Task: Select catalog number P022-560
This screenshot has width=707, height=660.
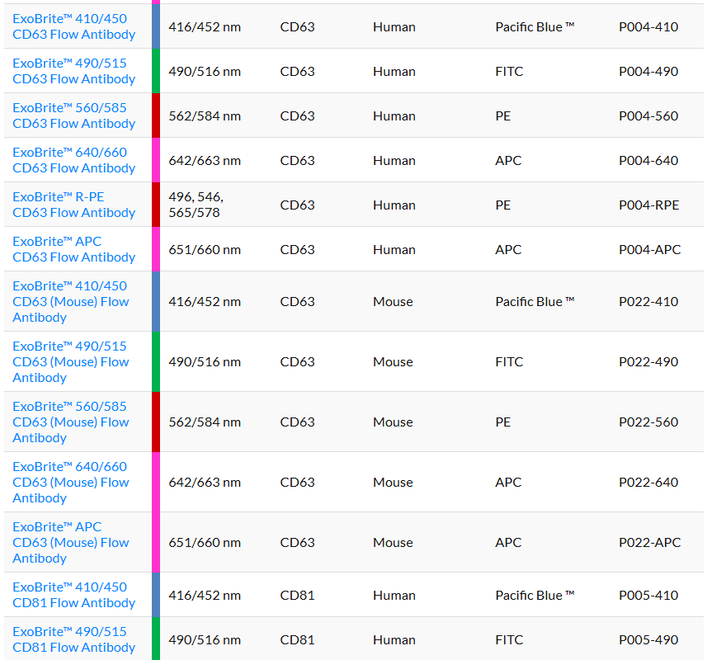Action: (x=648, y=422)
